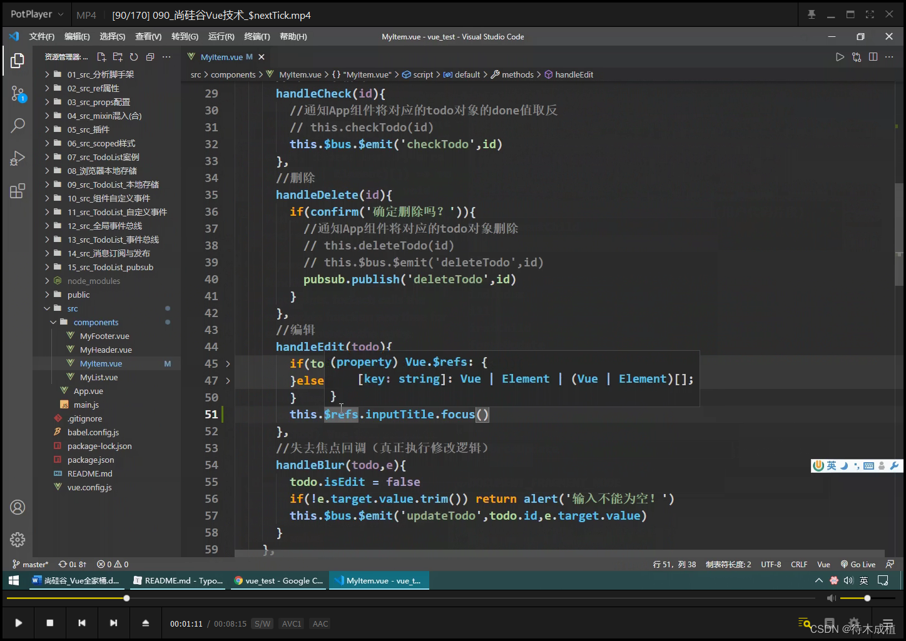Run the code with the play icon

(x=840, y=57)
